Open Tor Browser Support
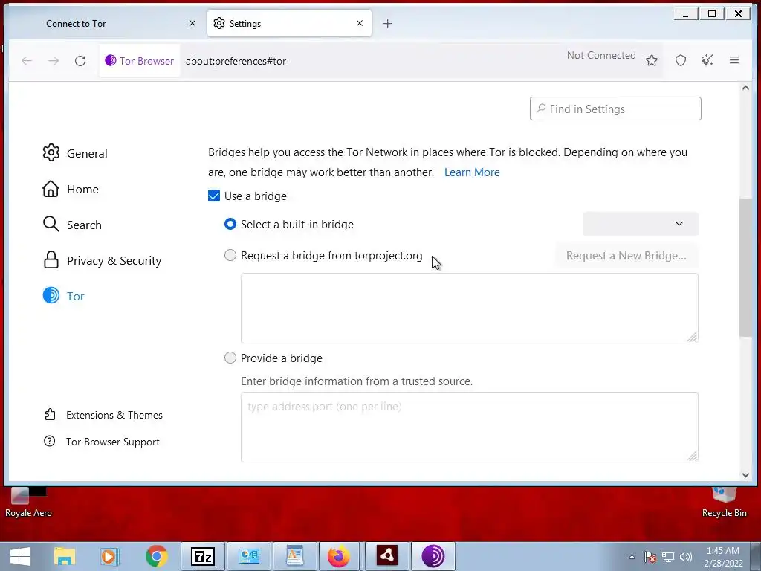Image resolution: width=761 pixels, height=571 pixels. click(102, 442)
